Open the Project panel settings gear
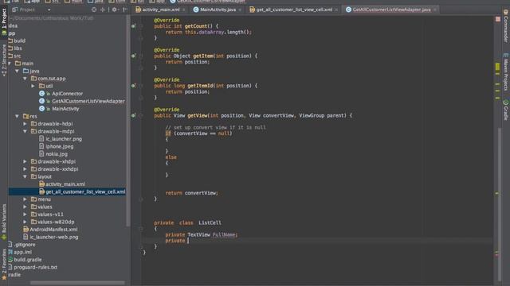The image size is (510, 286). 115,10
